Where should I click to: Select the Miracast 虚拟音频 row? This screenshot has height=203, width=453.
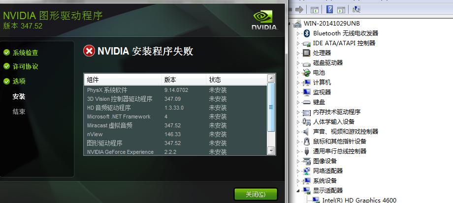pos(175,125)
